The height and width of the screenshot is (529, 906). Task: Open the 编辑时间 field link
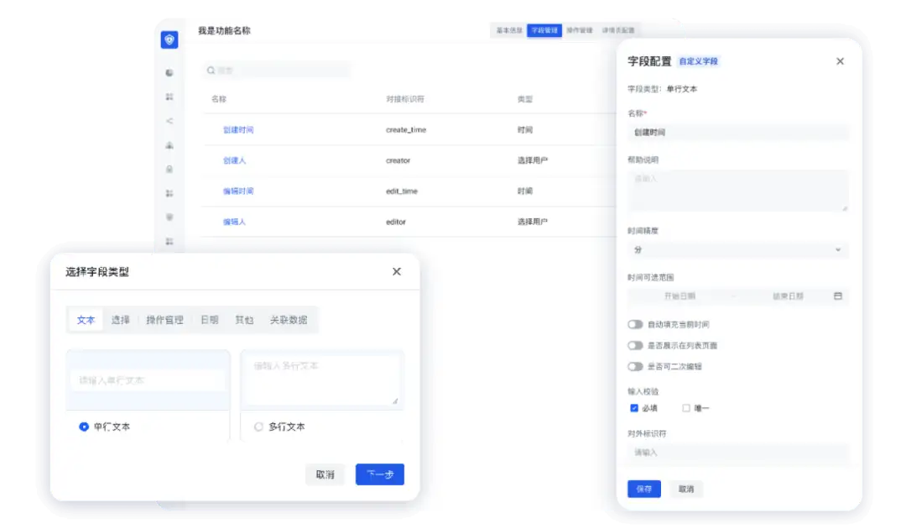(238, 191)
